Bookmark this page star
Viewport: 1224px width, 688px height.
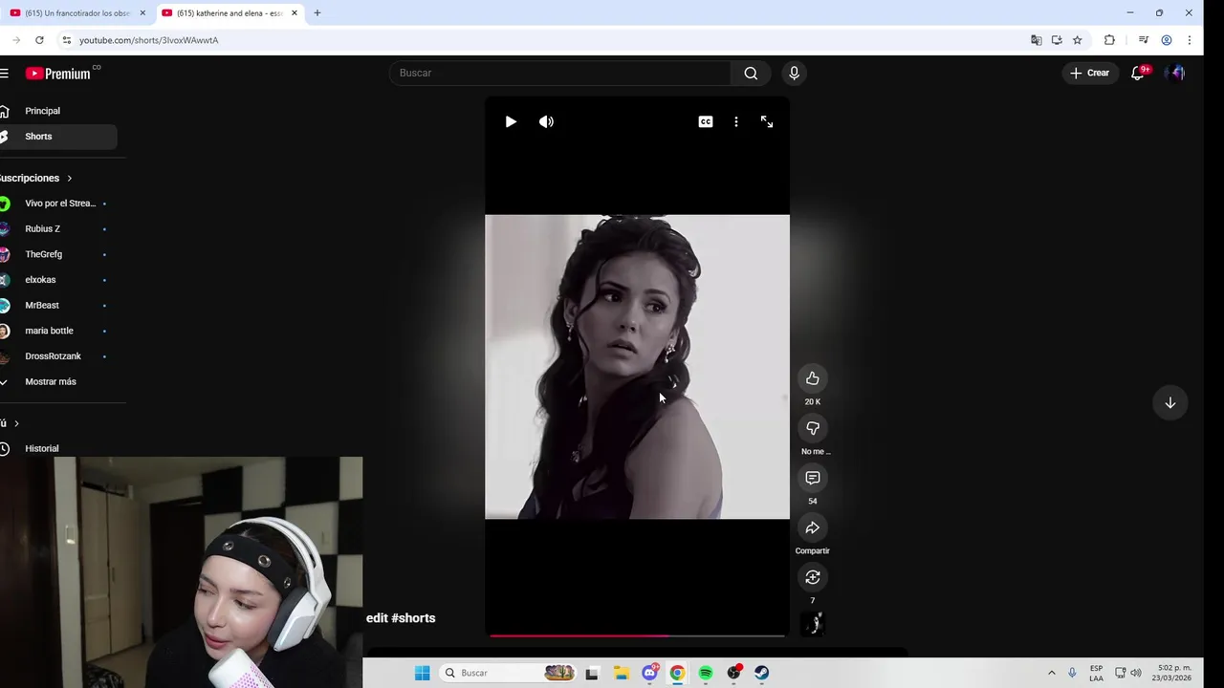point(1078,40)
